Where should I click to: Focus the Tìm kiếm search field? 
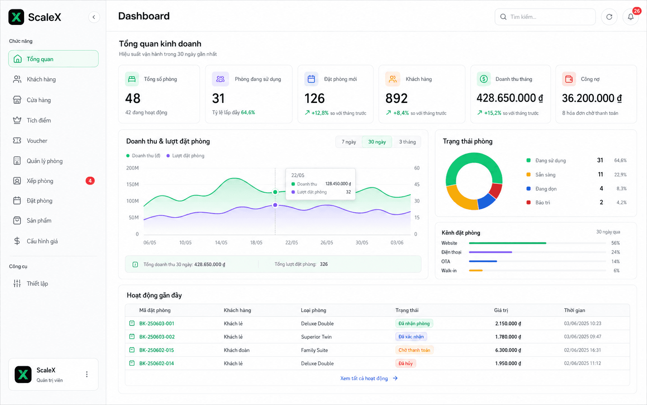point(545,17)
